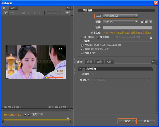Click the audio summary line 48000 Hz
This screenshot has width=159, height=127.
[96, 49]
